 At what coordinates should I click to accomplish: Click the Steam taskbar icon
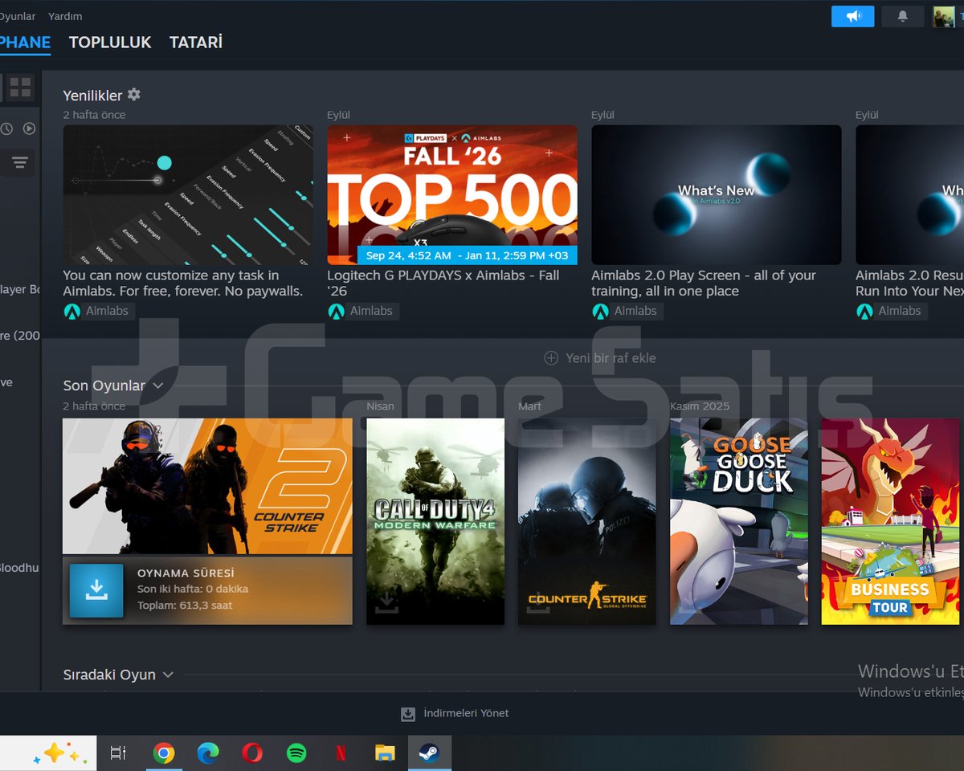(x=430, y=753)
